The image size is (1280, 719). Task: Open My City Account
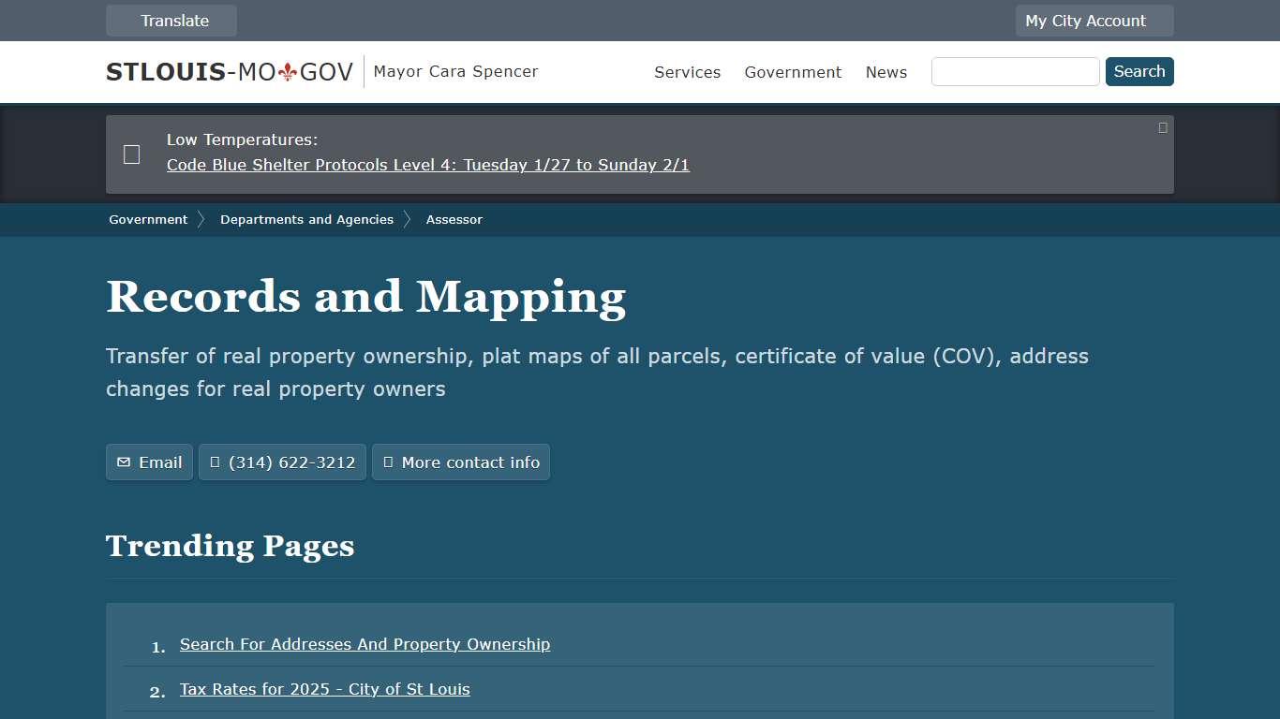click(1094, 20)
